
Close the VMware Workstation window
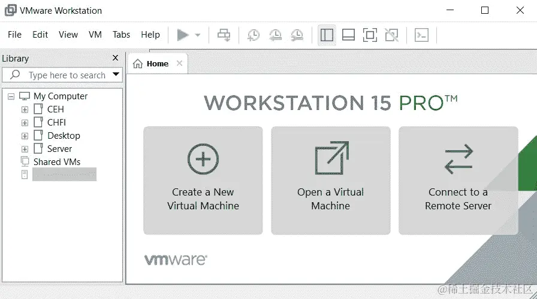(520, 10)
